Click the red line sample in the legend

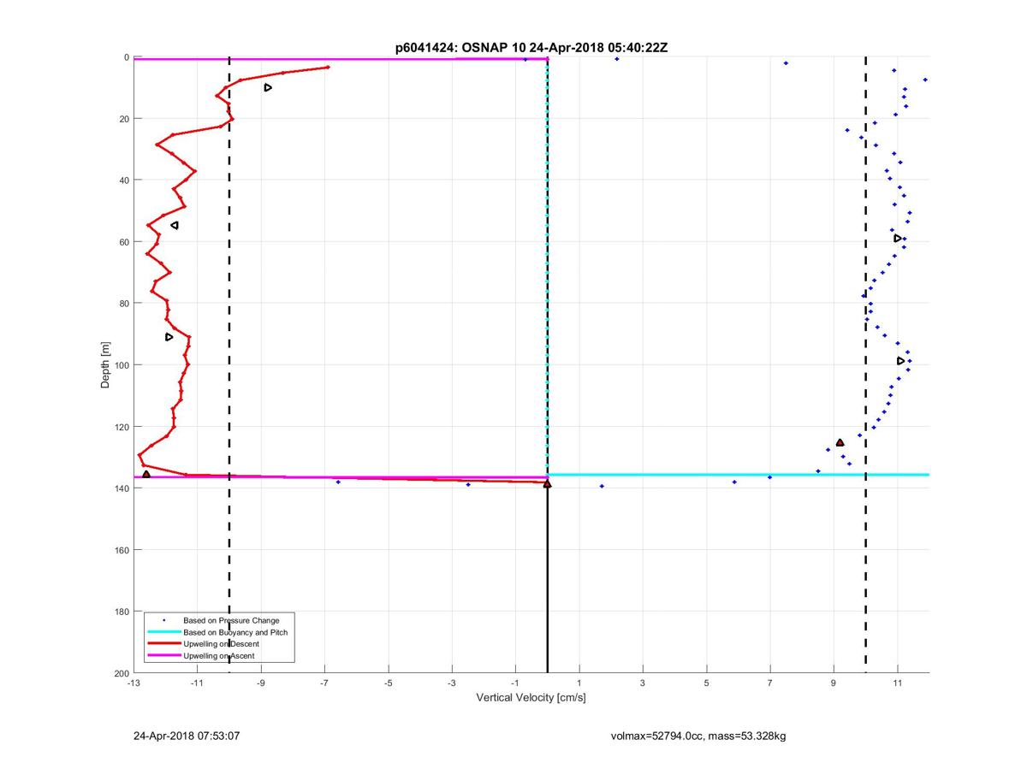click(163, 643)
